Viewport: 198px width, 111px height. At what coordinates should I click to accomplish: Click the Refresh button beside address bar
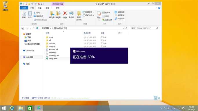(126, 28)
